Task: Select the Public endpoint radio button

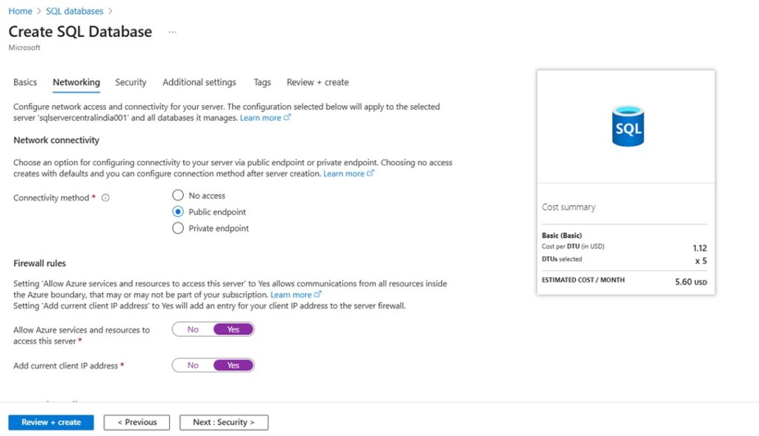Action: [178, 212]
